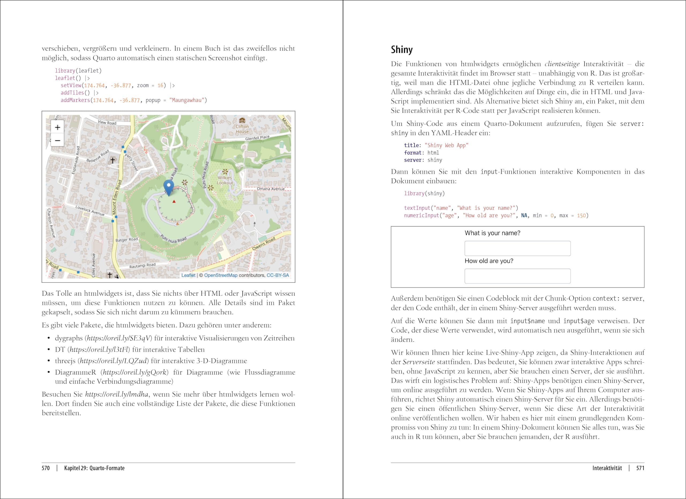Click the code line 'addTiles() |>'
Screen dimensions: 686x499
tap(80, 93)
